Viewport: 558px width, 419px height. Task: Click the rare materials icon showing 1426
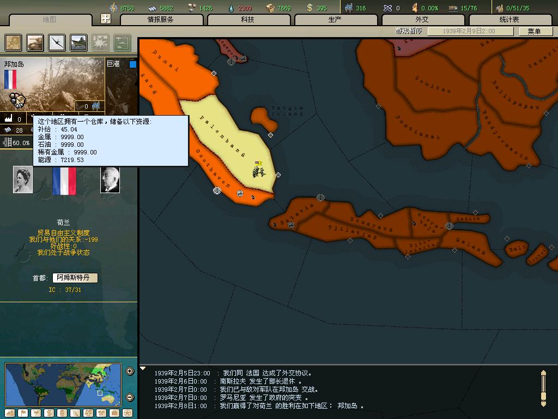point(192,8)
